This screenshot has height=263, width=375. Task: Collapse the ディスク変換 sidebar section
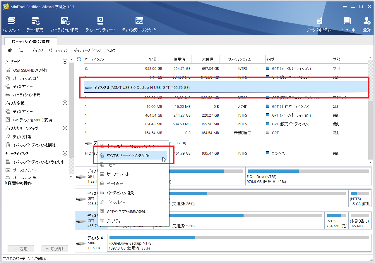point(65,103)
